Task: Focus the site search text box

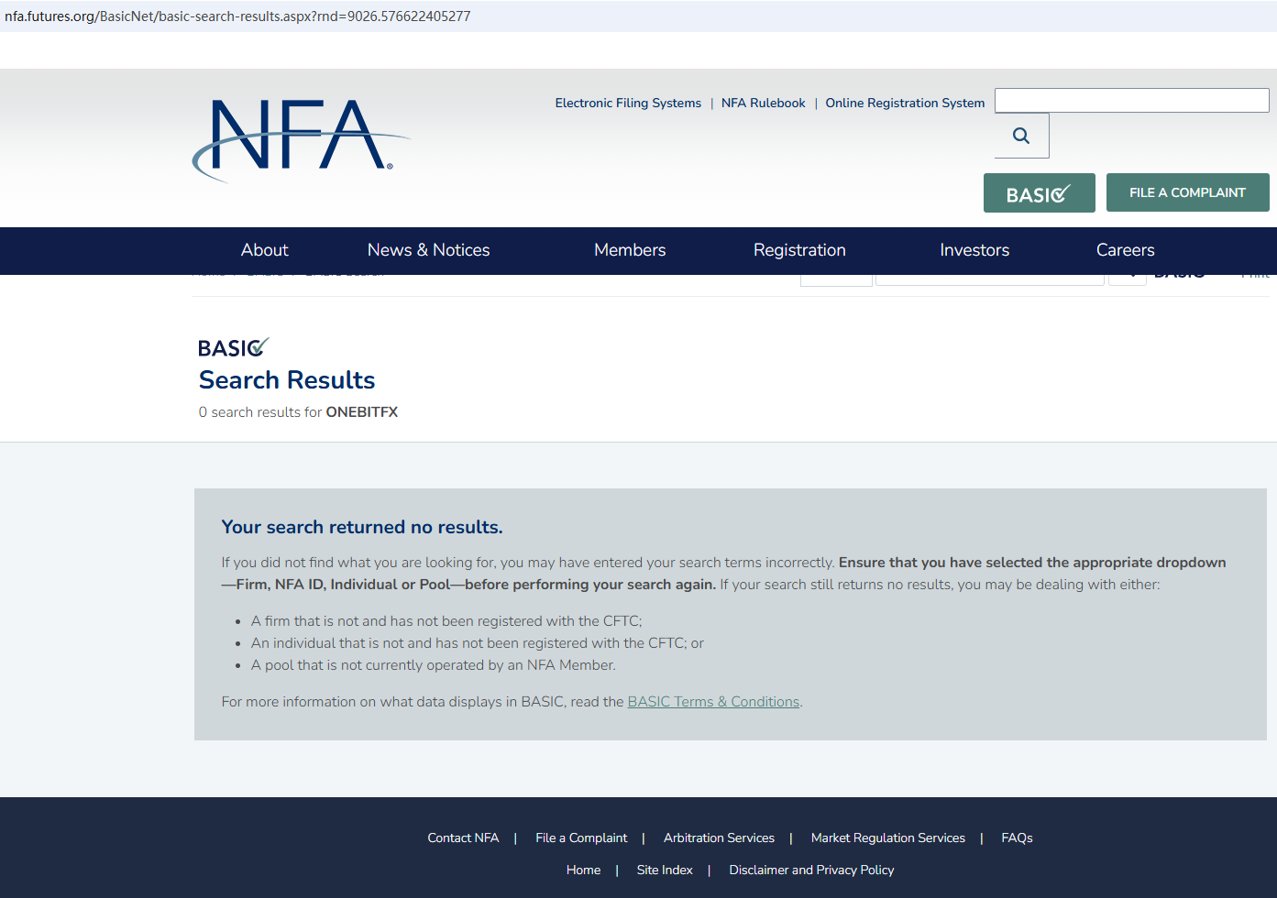Action: click(1131, 100)
